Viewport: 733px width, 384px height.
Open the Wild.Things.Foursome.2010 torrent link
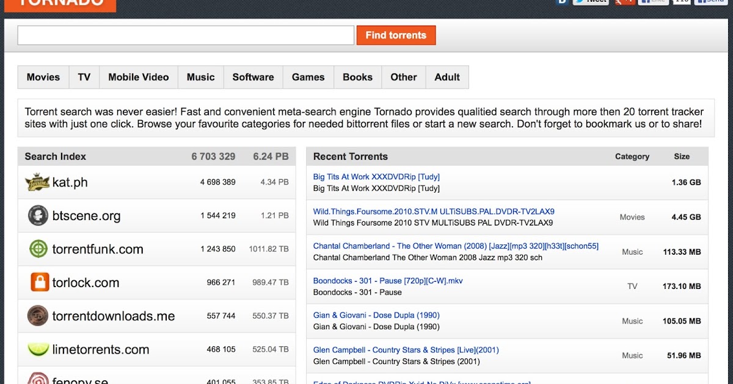click(x=434, y=212)
